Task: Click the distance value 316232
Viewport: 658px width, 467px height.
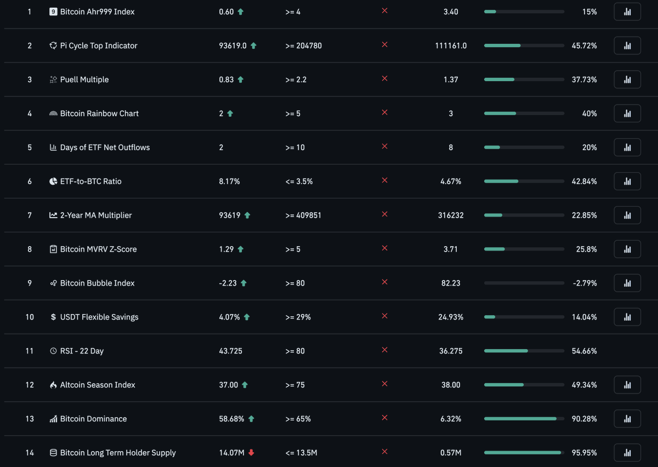Action: pos(451,215)
